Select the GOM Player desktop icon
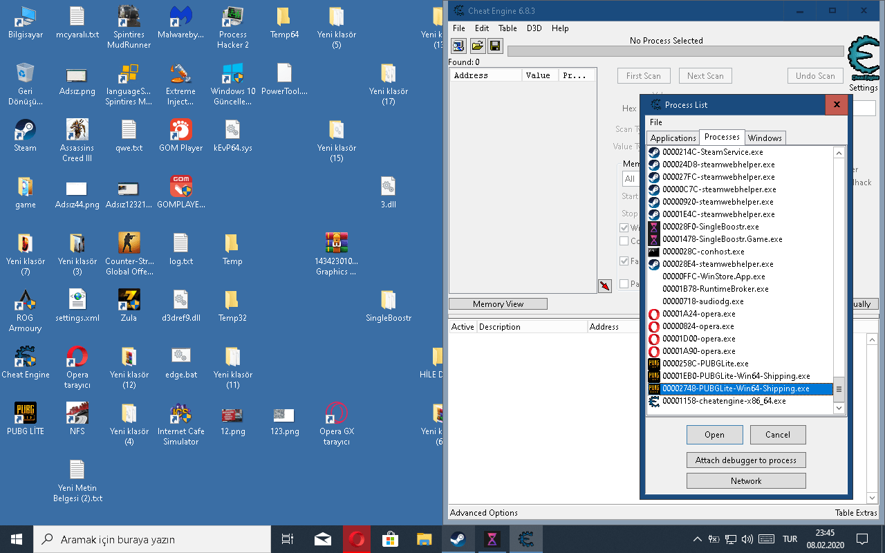Screen dimensions: 885x553 [x=180, y=135]
